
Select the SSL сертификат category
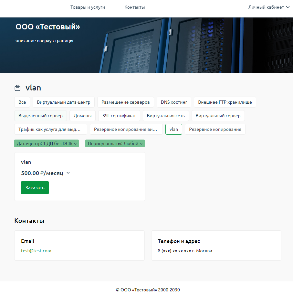[119, 116]
